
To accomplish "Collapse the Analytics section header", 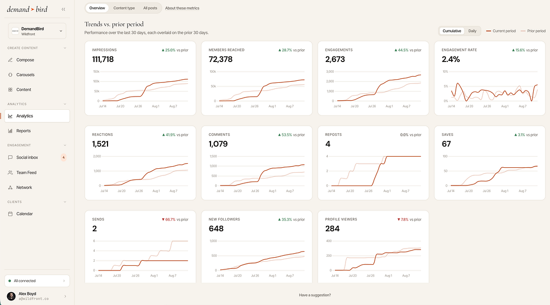I will [x=65, y=104].
